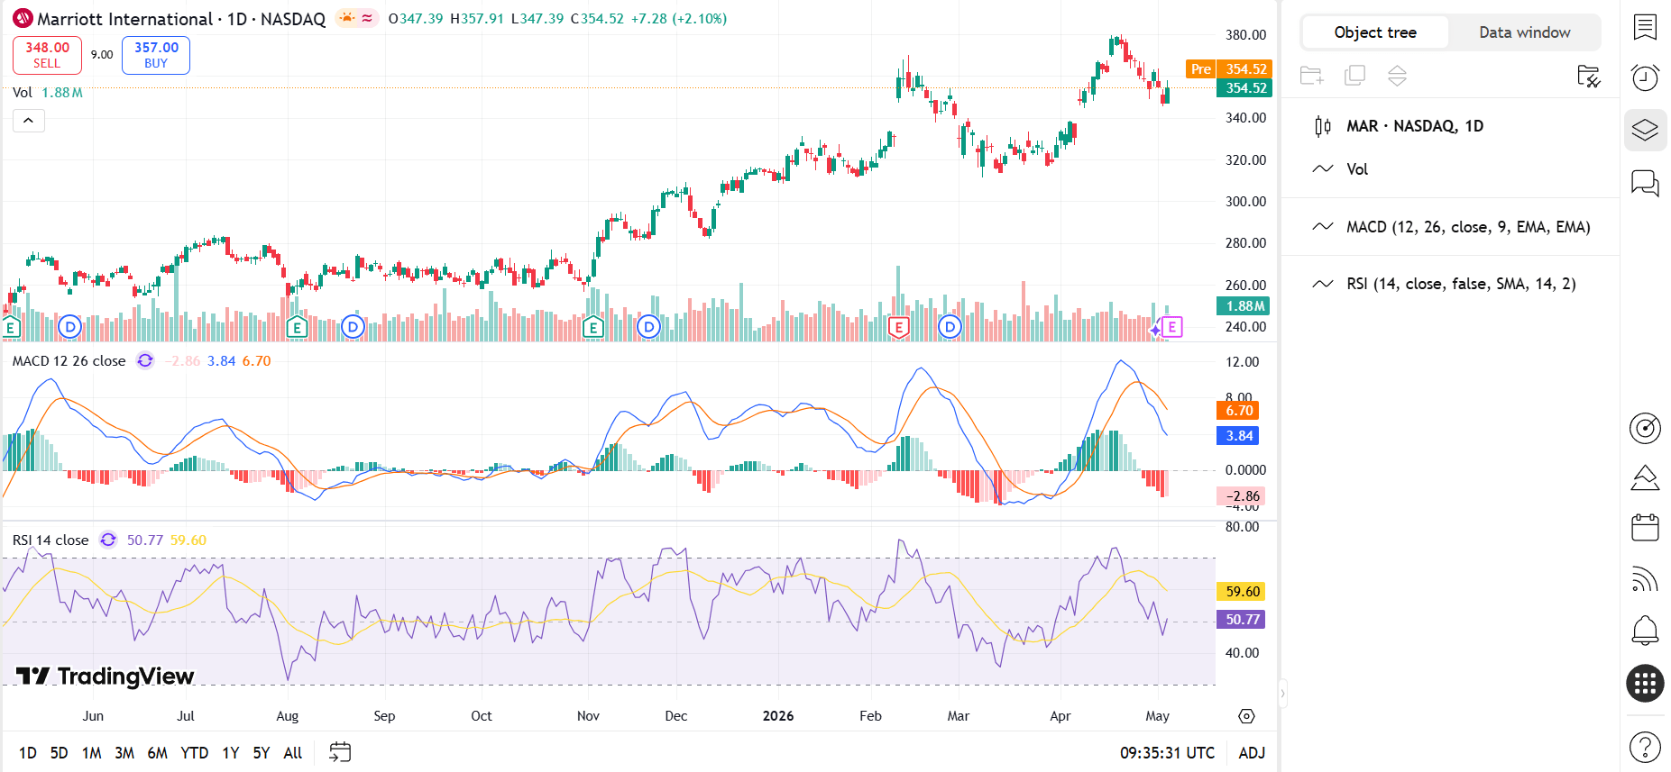Select the 1D time range
Image resolution: width=1671 pixels, height=772 pixels.
(x=28, y=752)
